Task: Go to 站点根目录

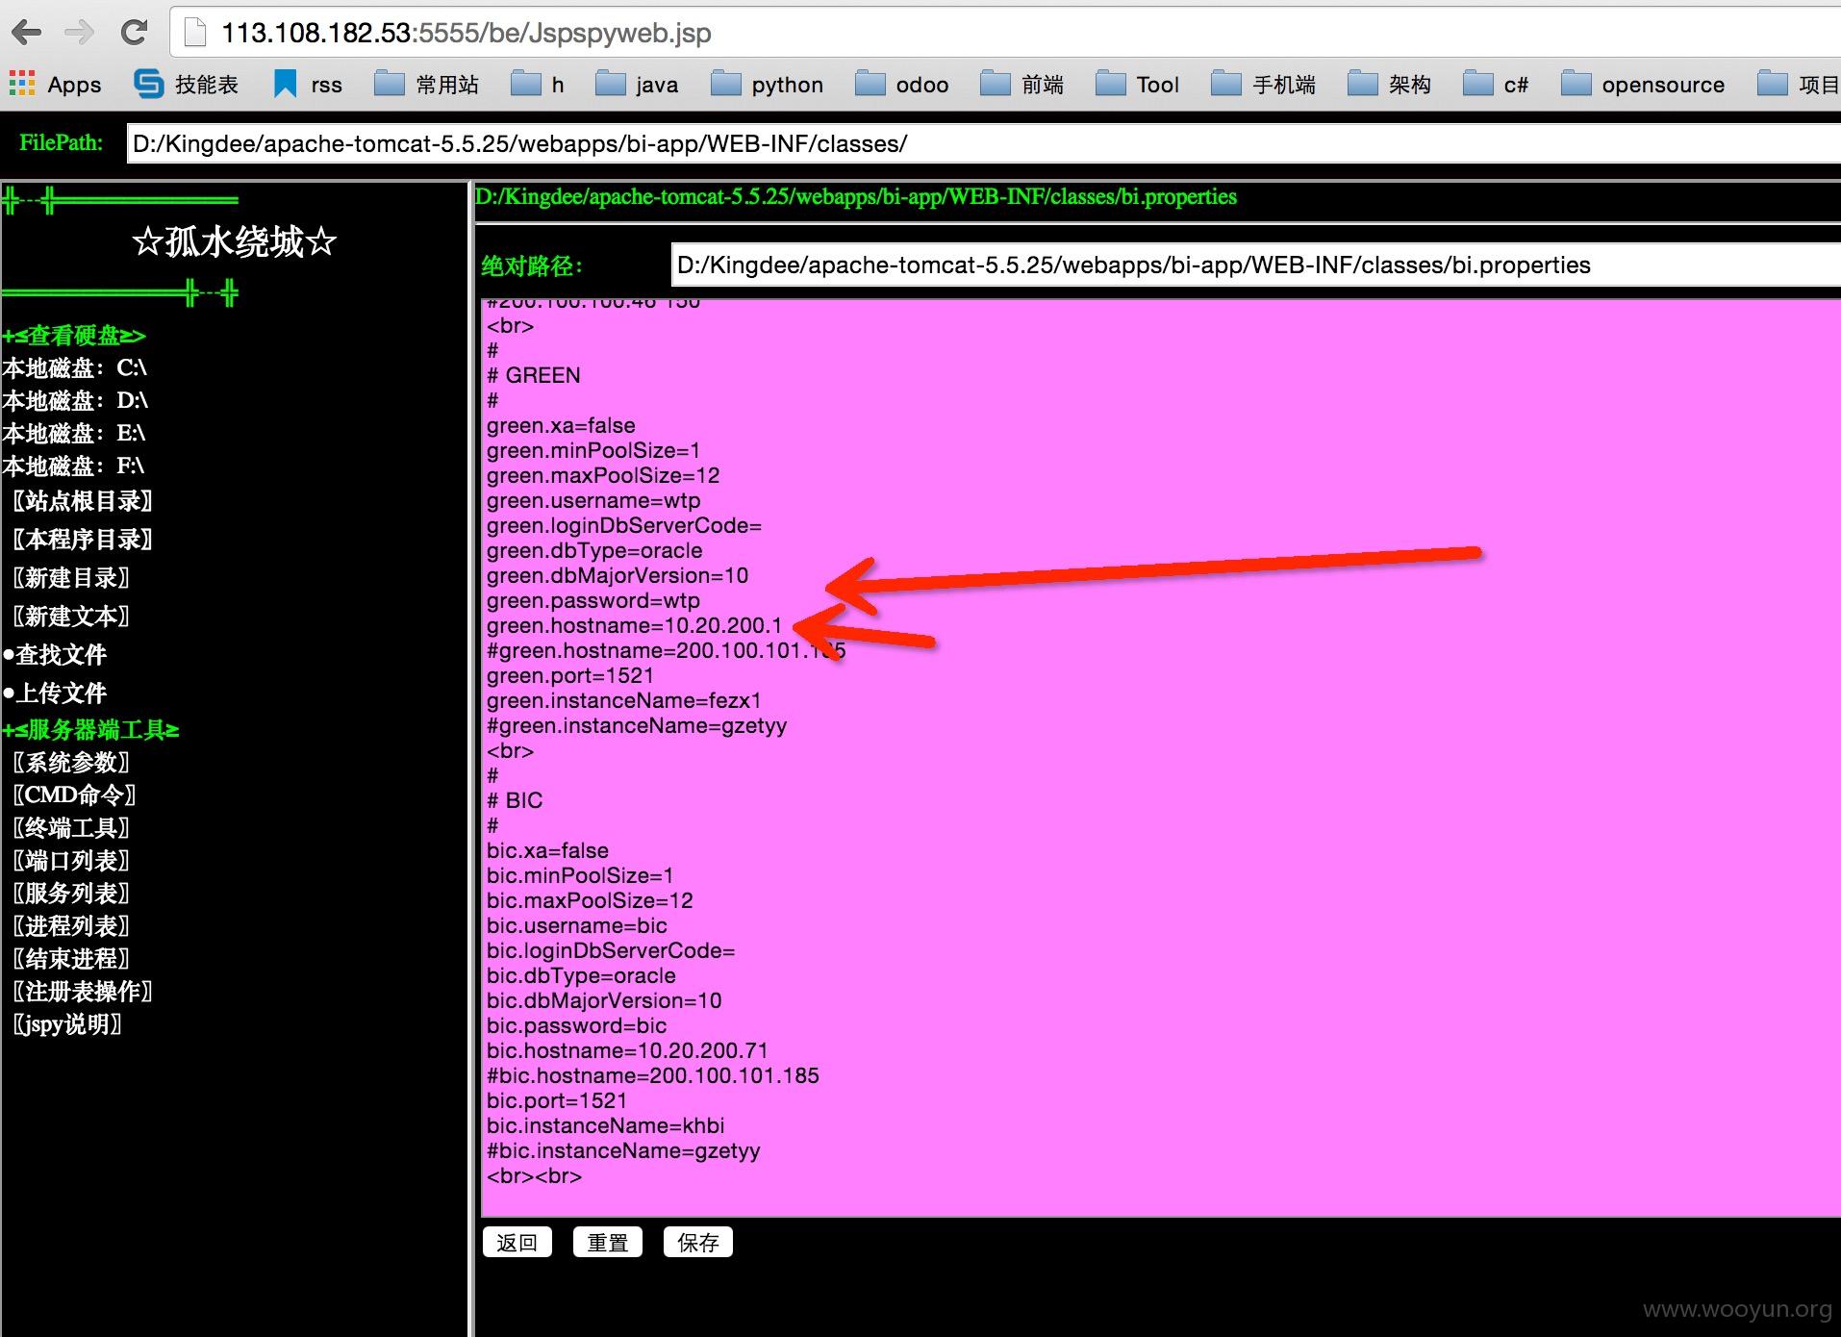Action: (x=82, y=501)
